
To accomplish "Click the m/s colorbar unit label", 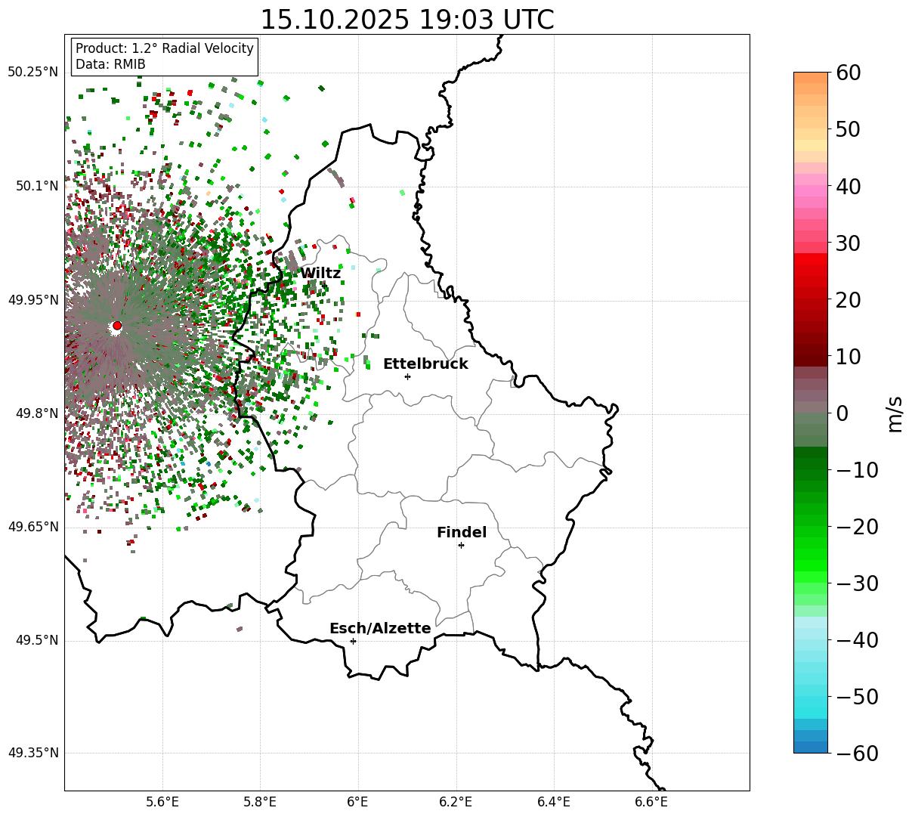I will coord(895,413).
